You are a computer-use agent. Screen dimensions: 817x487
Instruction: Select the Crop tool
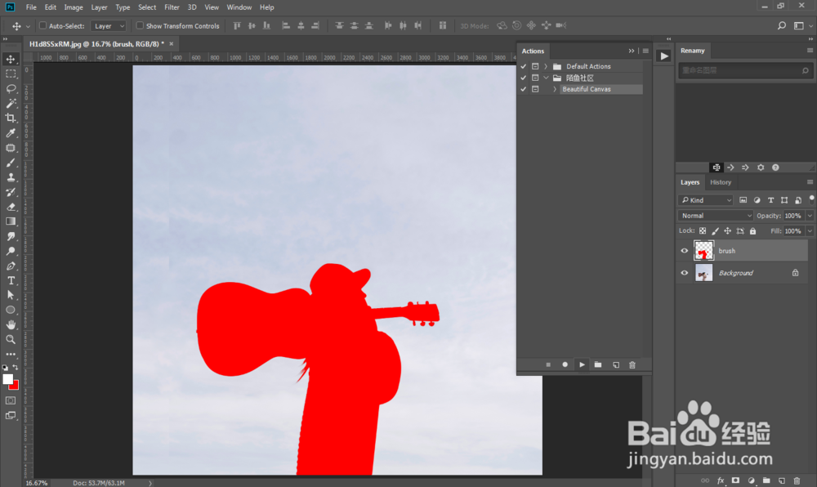click(11, 118)
